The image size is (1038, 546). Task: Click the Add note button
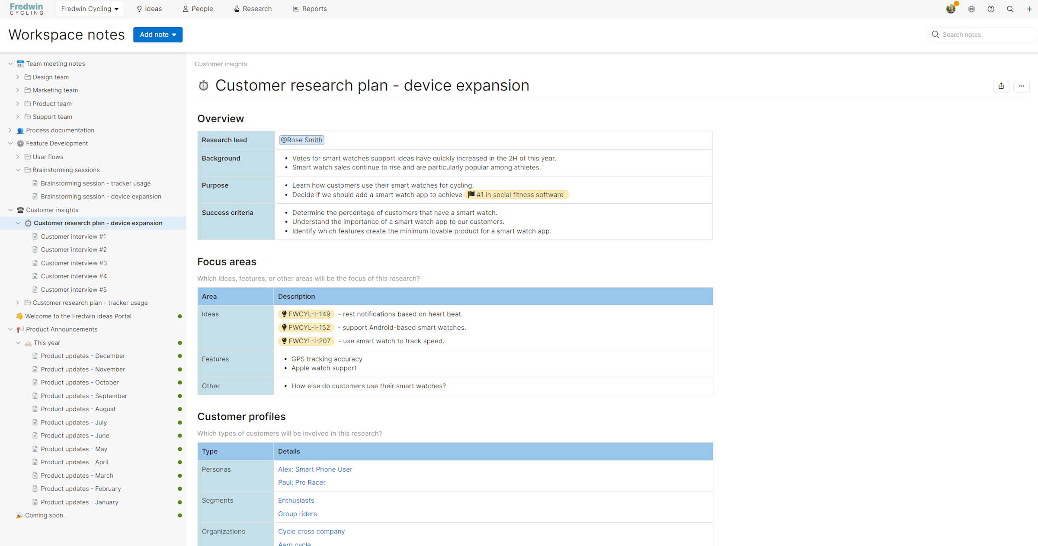point(157,35)
